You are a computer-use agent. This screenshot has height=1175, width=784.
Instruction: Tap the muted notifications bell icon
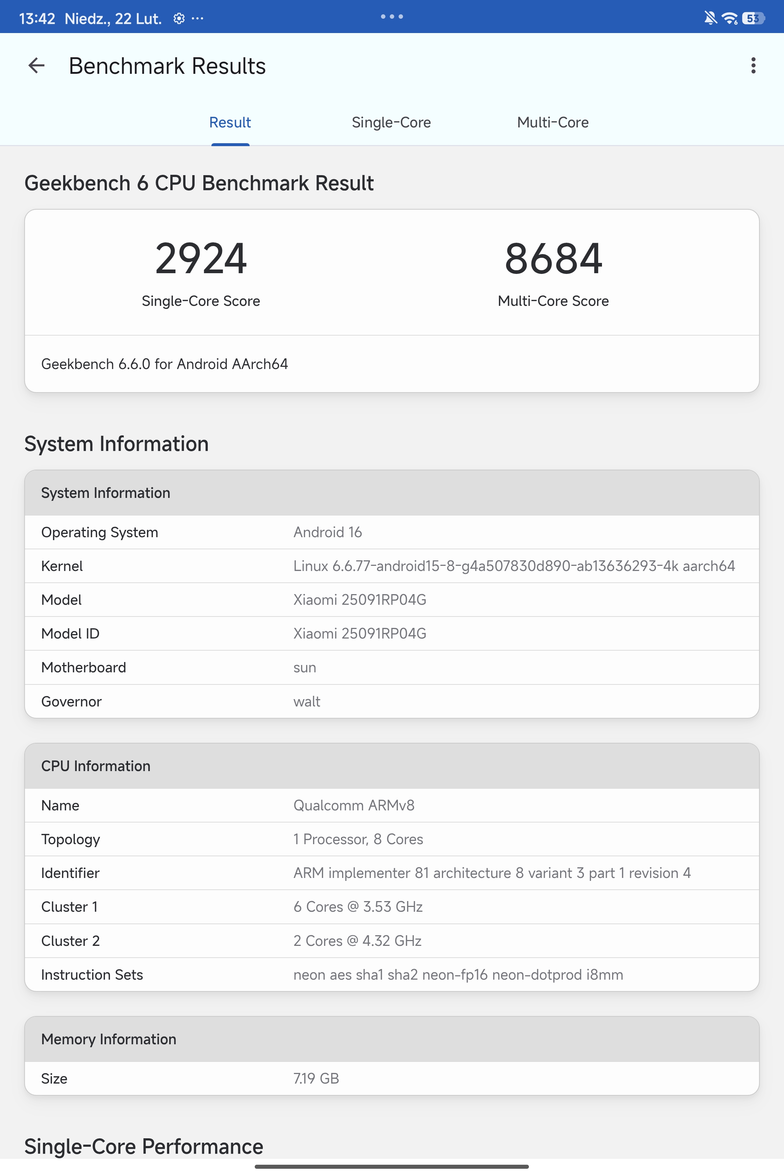(x=709, y=18)
